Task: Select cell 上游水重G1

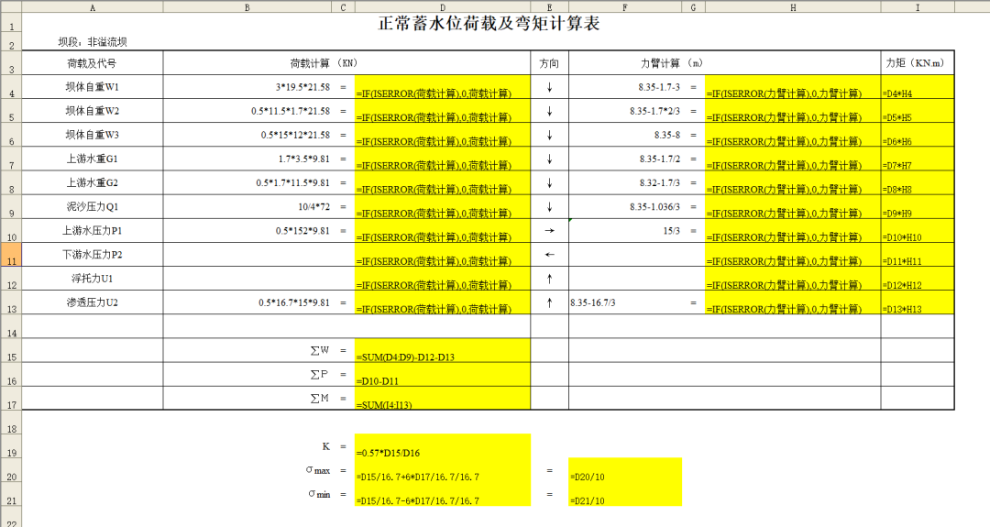Action: [x=93, y=159]
